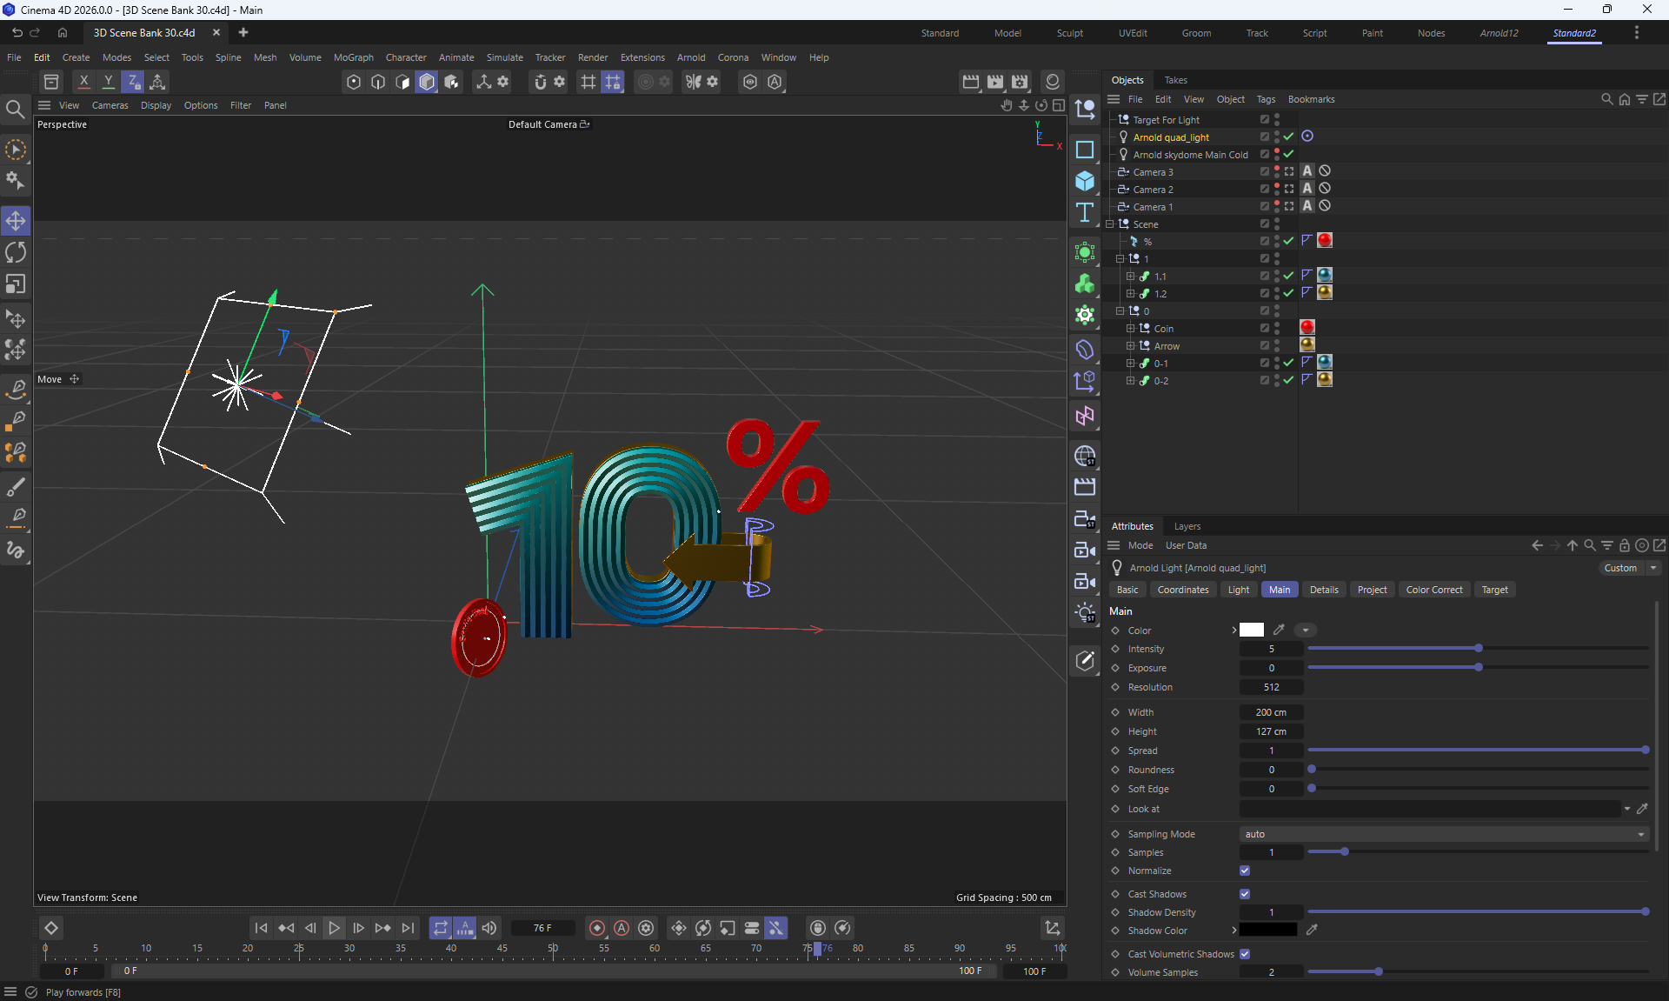Expand the Coin object in tree
The width and height of the screenshot is (1669, 1001).
tap(1130, 329)
